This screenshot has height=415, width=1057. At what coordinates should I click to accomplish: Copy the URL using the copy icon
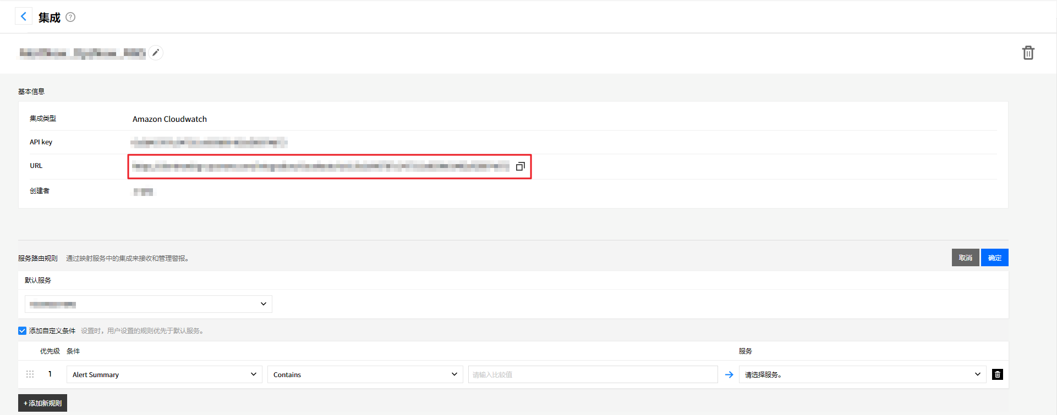click(x=520, y=166)
